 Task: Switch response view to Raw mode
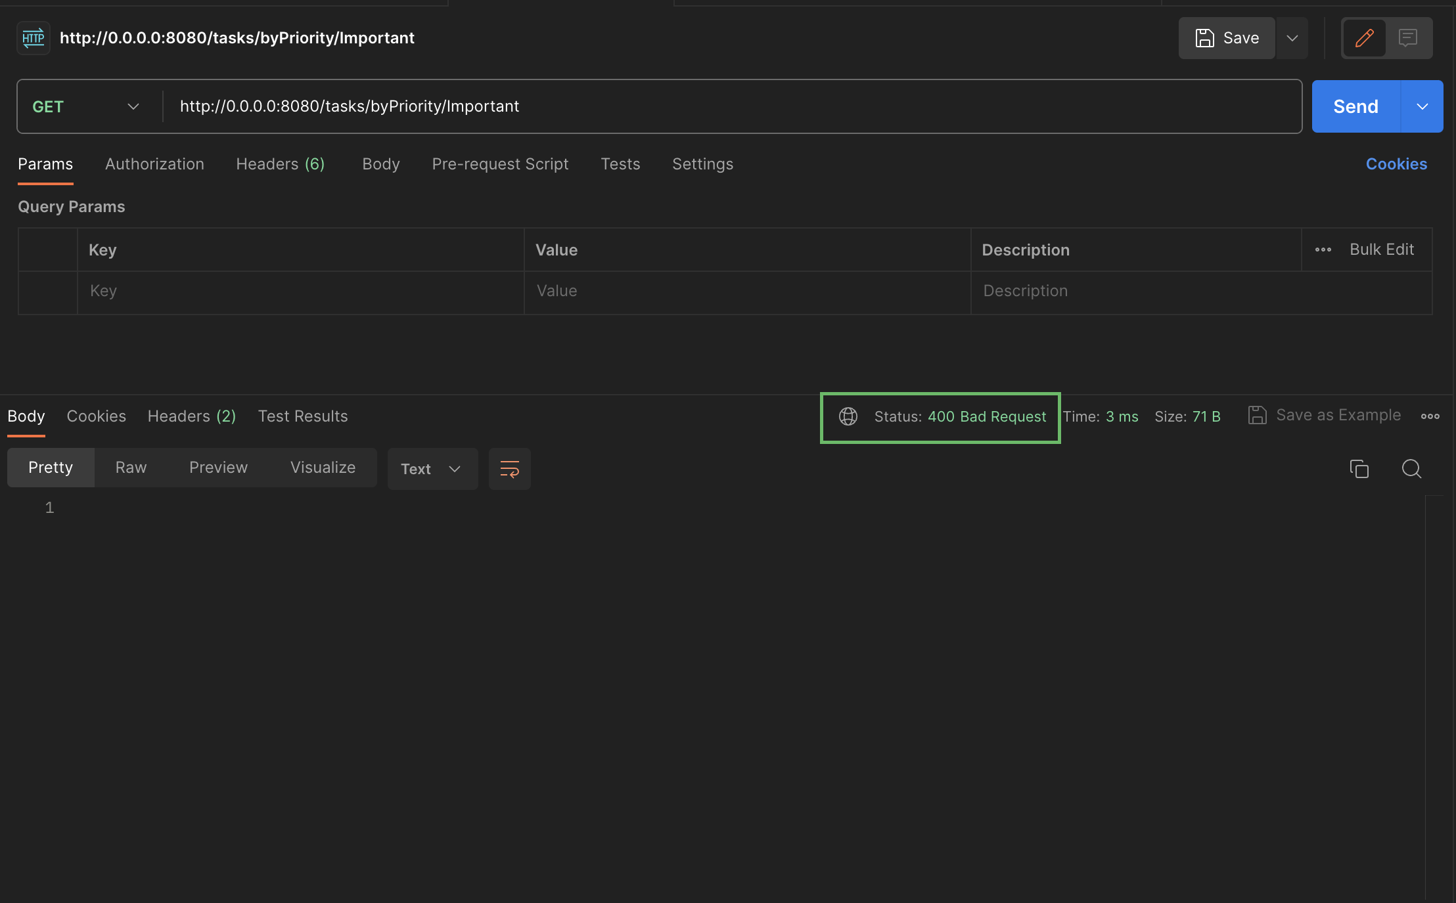click(x=131, y=467)
